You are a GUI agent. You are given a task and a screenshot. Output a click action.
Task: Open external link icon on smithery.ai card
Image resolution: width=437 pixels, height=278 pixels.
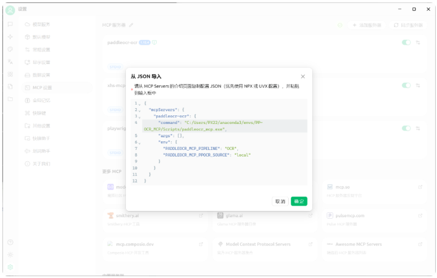tap(201, 215)
